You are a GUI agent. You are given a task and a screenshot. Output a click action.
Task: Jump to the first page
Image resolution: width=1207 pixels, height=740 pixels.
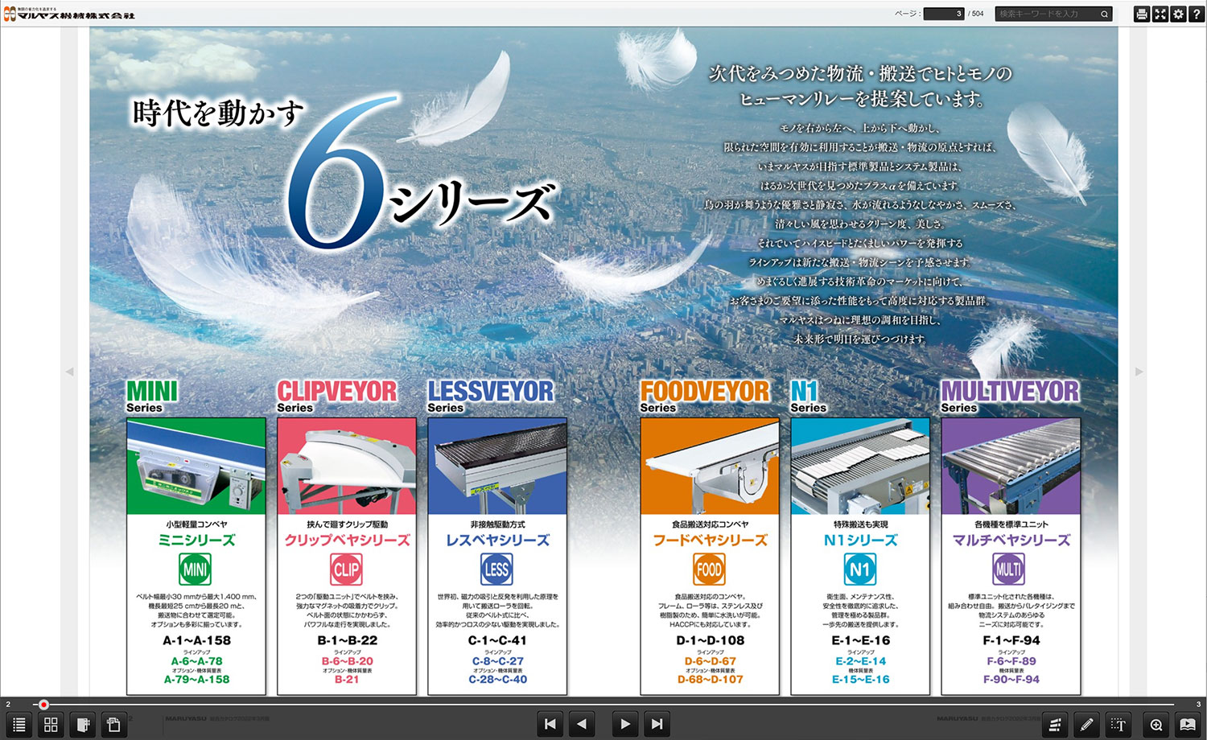(550, 724)
